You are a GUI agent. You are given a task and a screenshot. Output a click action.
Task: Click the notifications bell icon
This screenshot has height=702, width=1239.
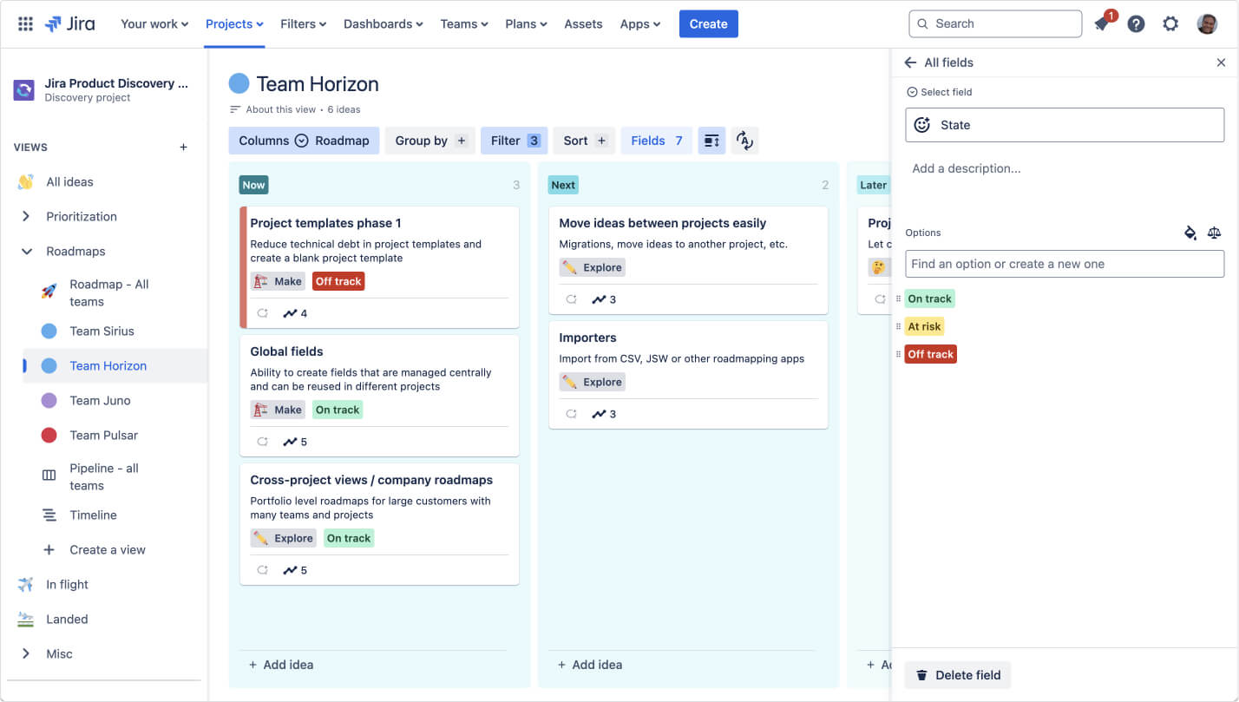[1100, 23]
